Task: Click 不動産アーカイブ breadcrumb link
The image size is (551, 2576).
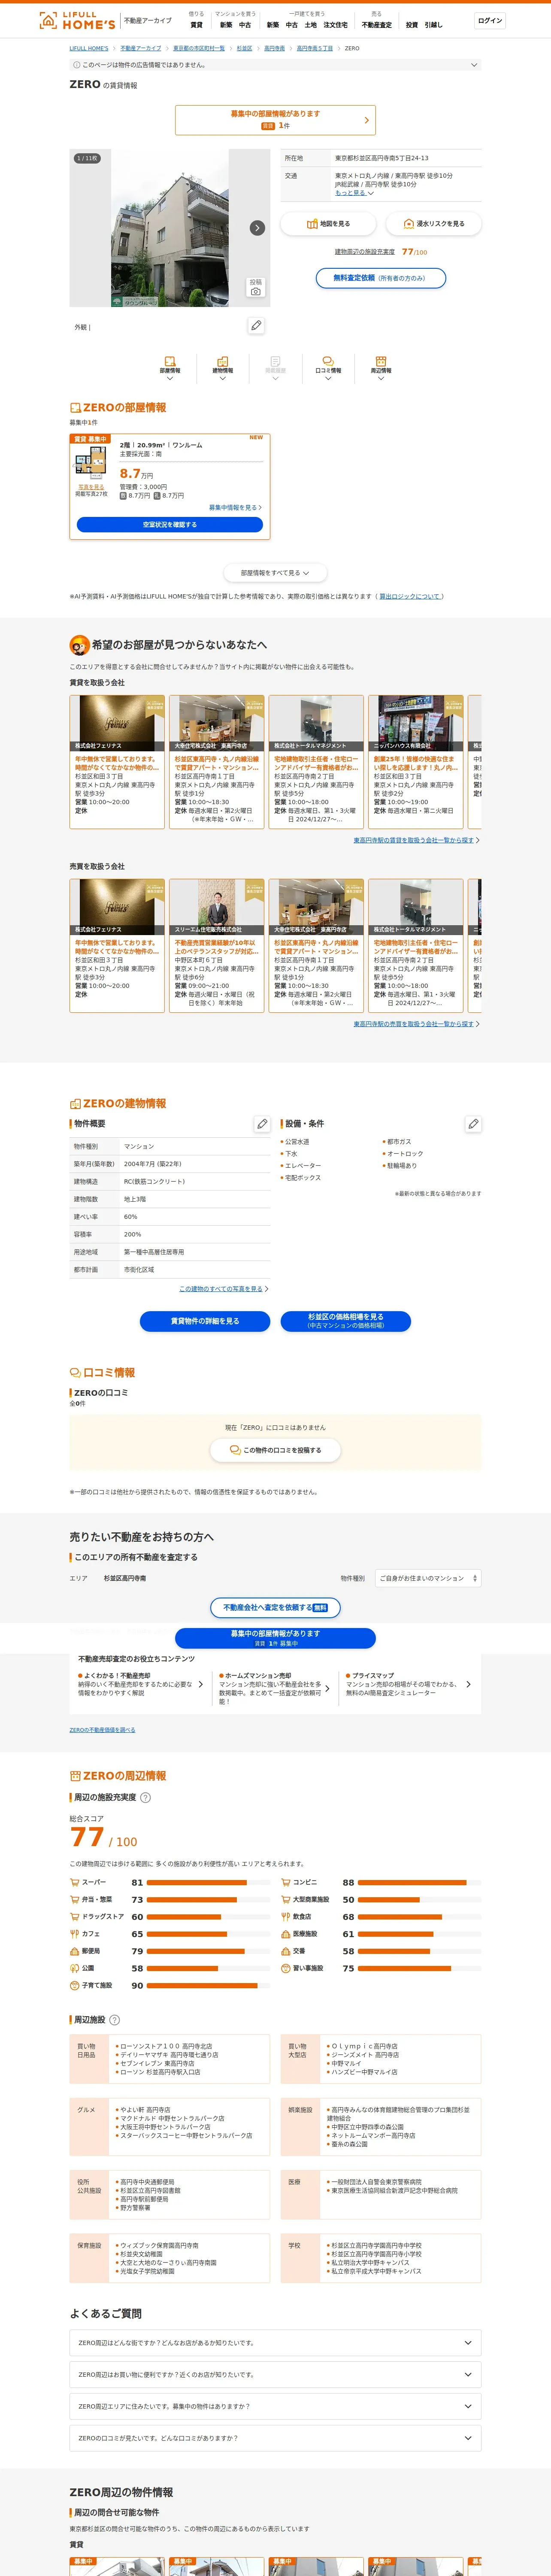Action: (141, 48)
